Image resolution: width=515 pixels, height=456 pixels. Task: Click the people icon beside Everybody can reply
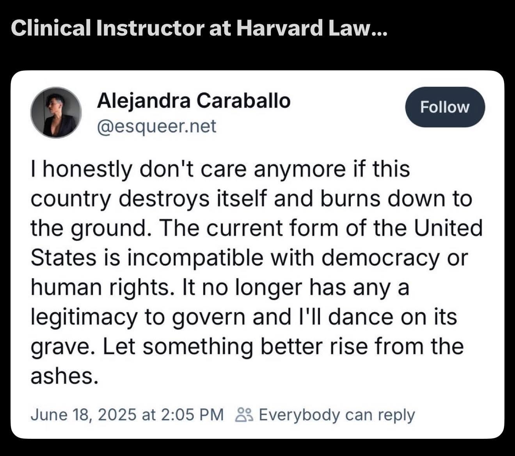245,415
